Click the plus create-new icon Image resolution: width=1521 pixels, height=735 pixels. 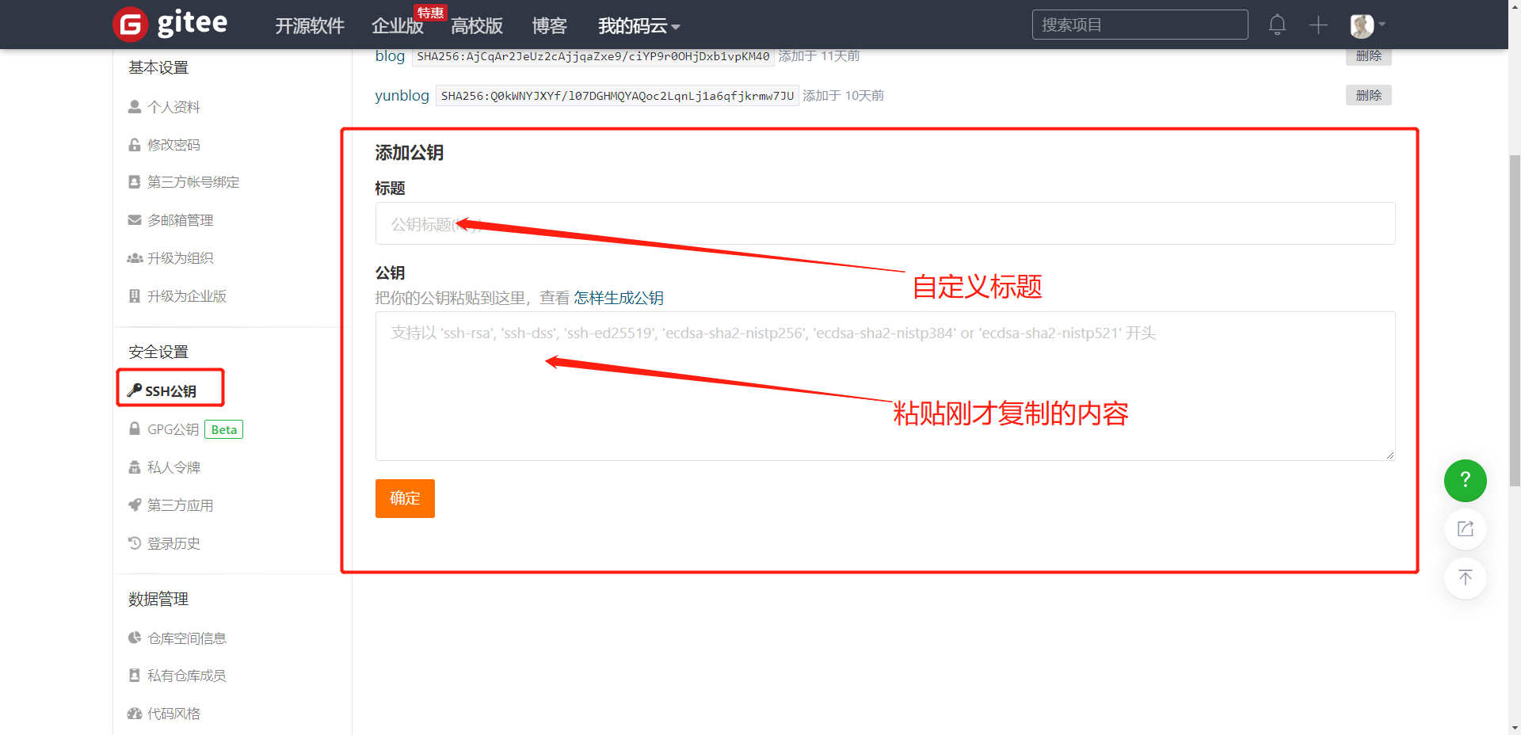point(1318,25)
